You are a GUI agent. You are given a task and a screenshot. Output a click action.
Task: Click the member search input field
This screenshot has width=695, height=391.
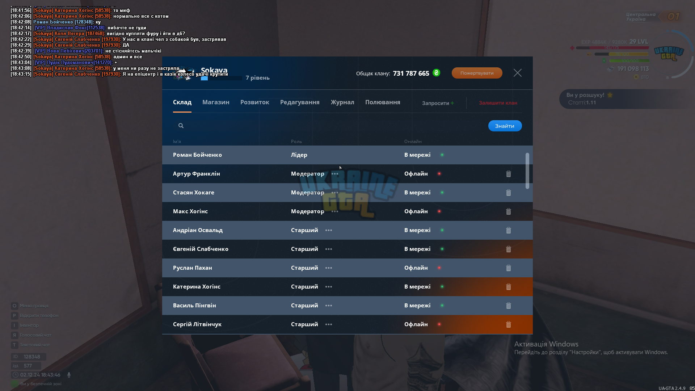[x=333, y=126]
